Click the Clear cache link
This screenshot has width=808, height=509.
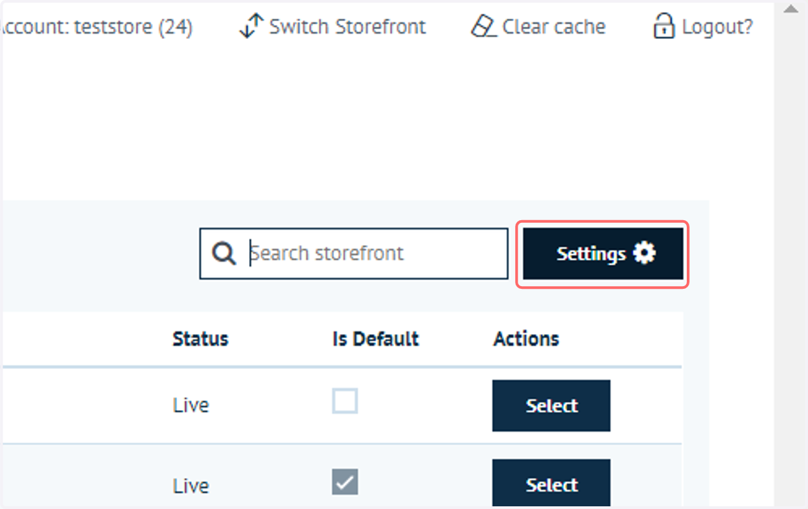point(538,27)
